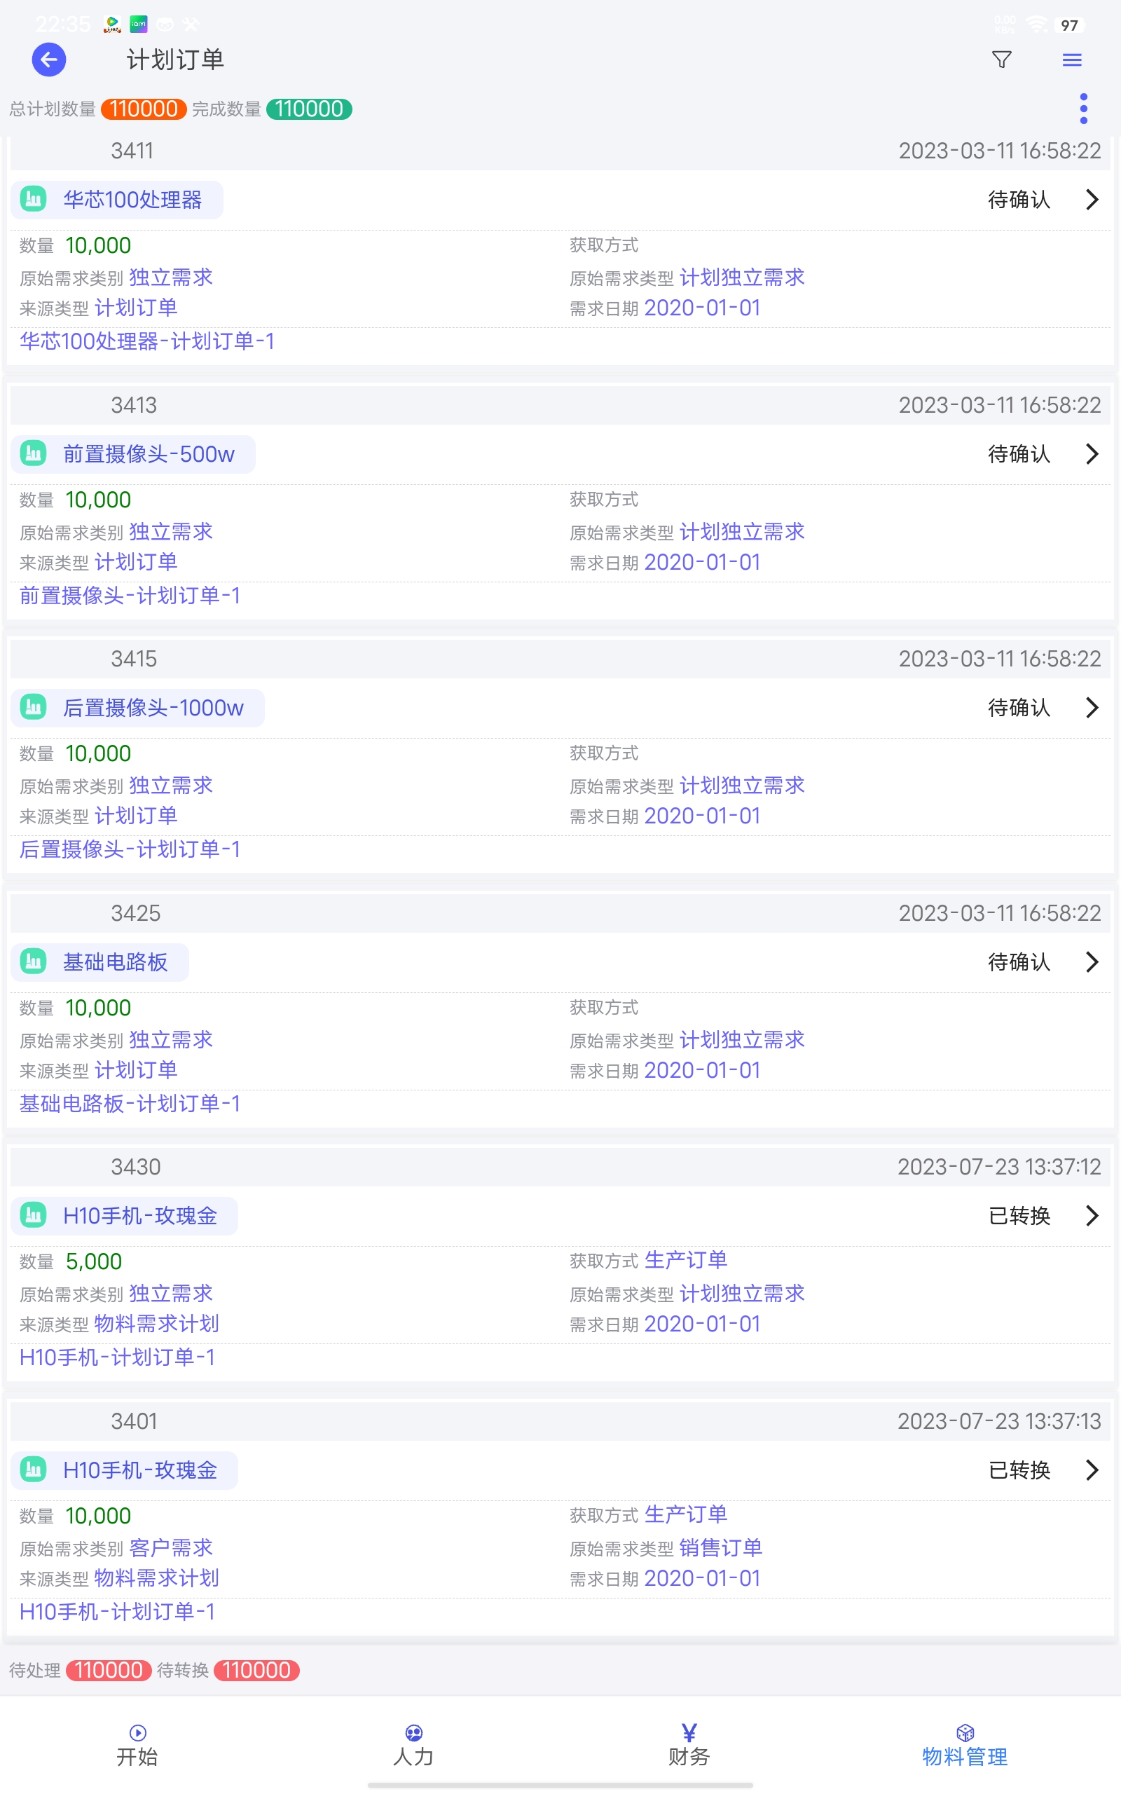The height and width of the screenshot is (1794, 1121).
Task: Open link 基础电路板-计划订单-1
Action: tap(130, 1103)
